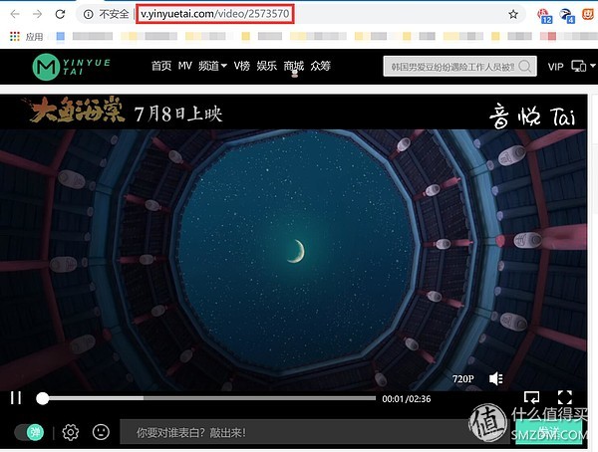This screenshot has width=598, height=452.
Task: Open the V榜 chart page
Action: click(x=242, y=66)
